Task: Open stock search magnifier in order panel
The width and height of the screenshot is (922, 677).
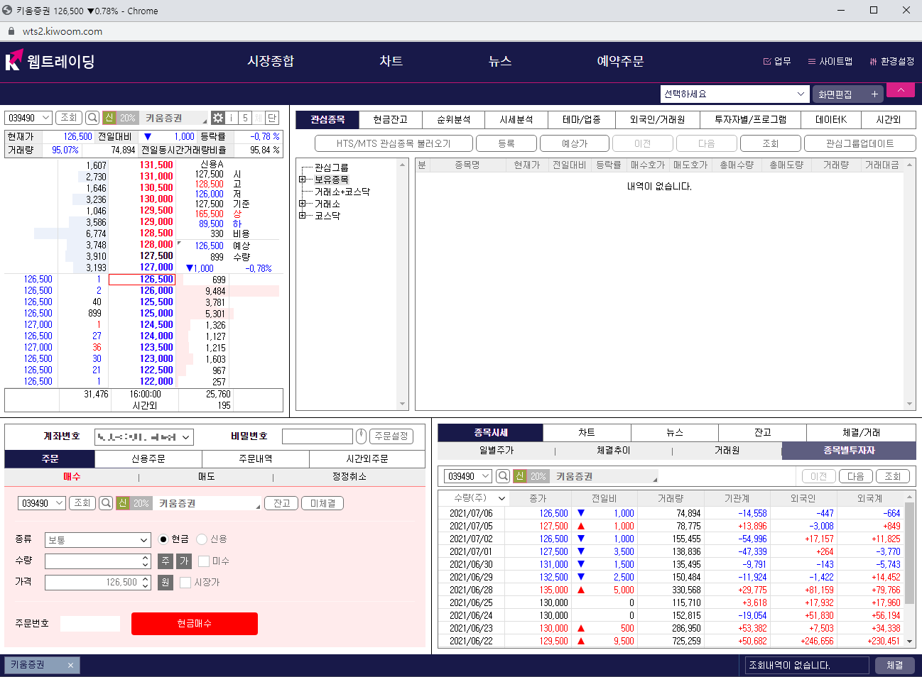Action: pyautogui.click(x=106, y=503)
